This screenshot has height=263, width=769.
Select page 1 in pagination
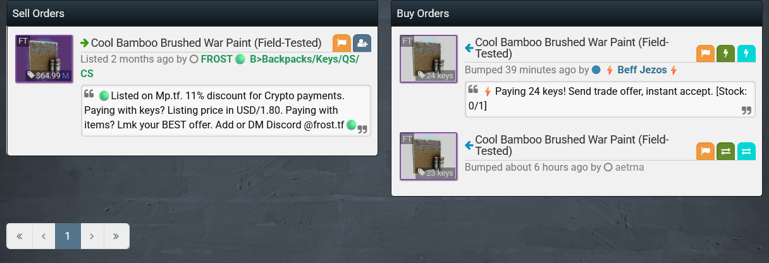coord(68,236)
